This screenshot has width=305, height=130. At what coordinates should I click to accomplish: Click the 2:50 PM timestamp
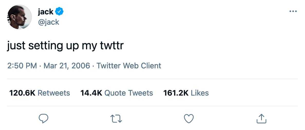(x=22, y=66)
